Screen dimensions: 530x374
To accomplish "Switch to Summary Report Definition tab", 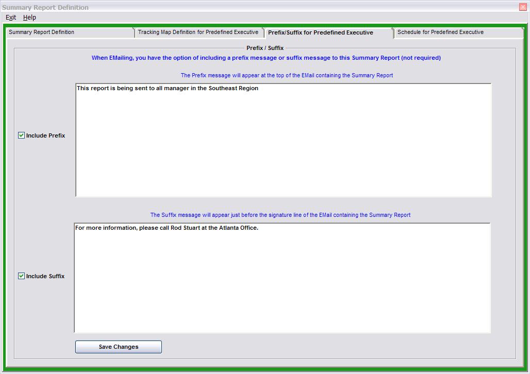I will tap(42, 32).
